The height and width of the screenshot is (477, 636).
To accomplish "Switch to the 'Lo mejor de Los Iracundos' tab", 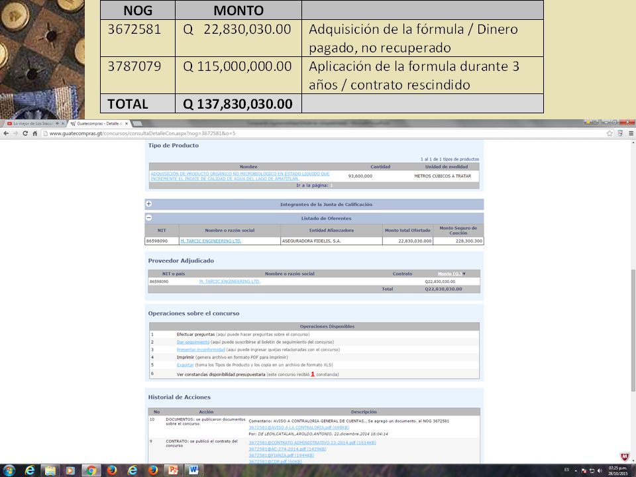I will [x=32, y=123].
